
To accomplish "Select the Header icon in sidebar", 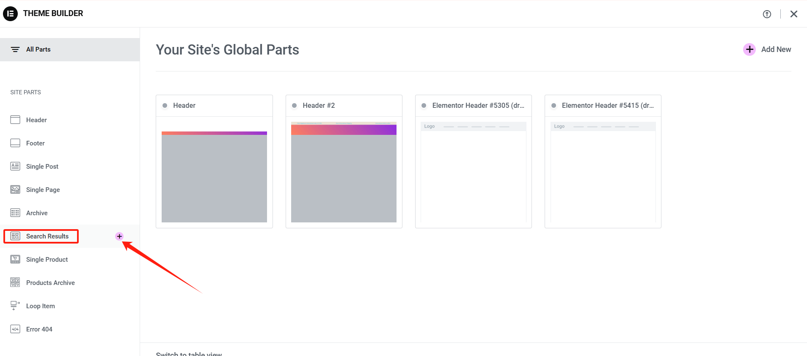I will tap(15, 120).
